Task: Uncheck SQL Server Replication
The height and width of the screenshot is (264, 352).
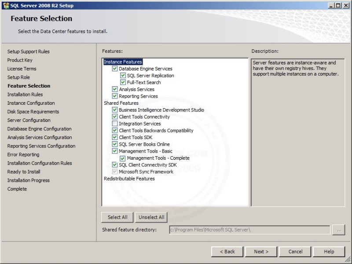Action: point(122,76)
